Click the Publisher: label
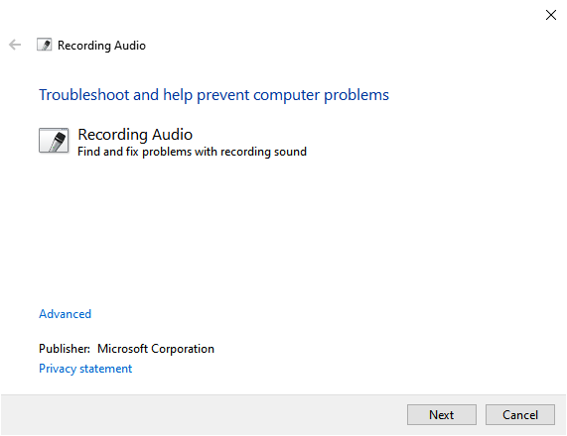This screenshot has height=436, width=567. [x=65, y=348]
